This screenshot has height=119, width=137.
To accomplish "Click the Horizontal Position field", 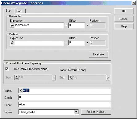I will (x=98, y=25).
